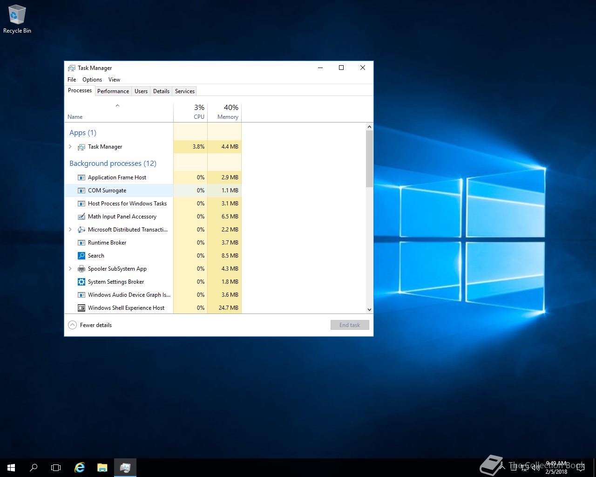Screen dimensions: 596x477
Task: Open Task View from the taskbar
Action: [x=56, y=467]
